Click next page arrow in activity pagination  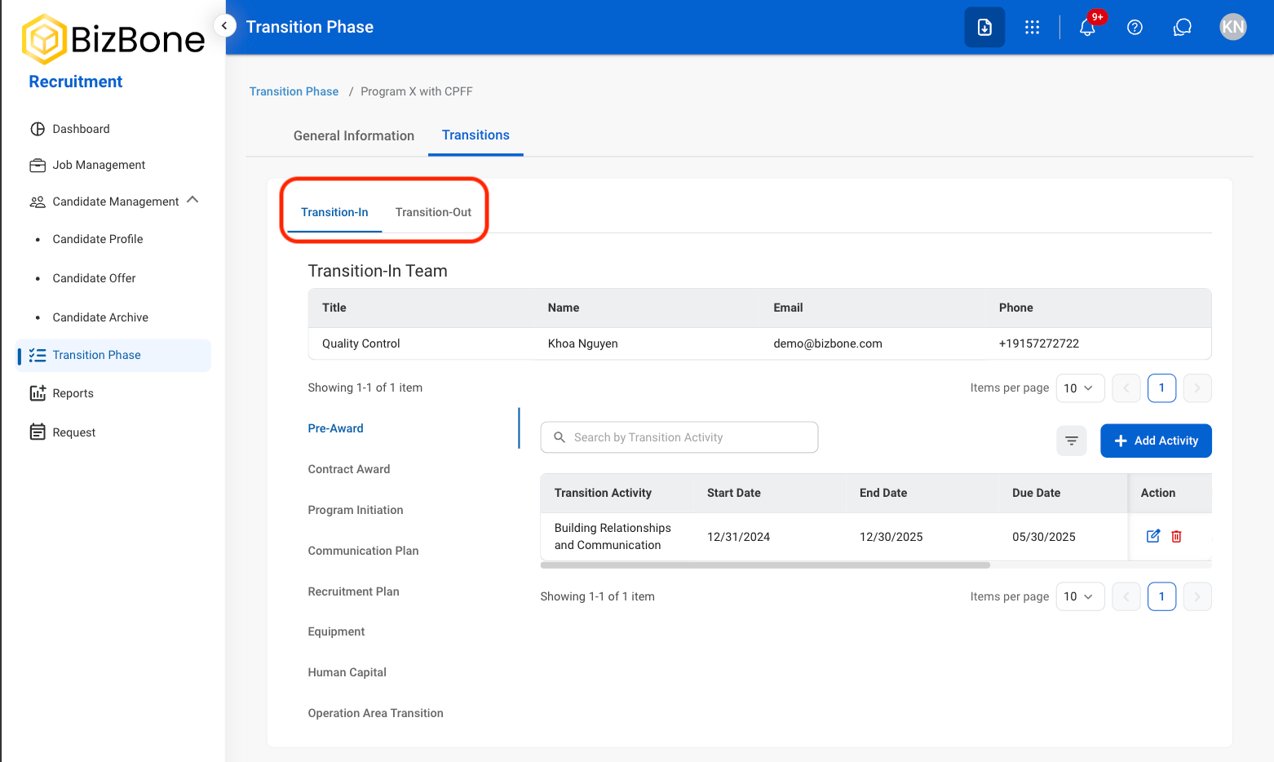(x=1197, y=596)
